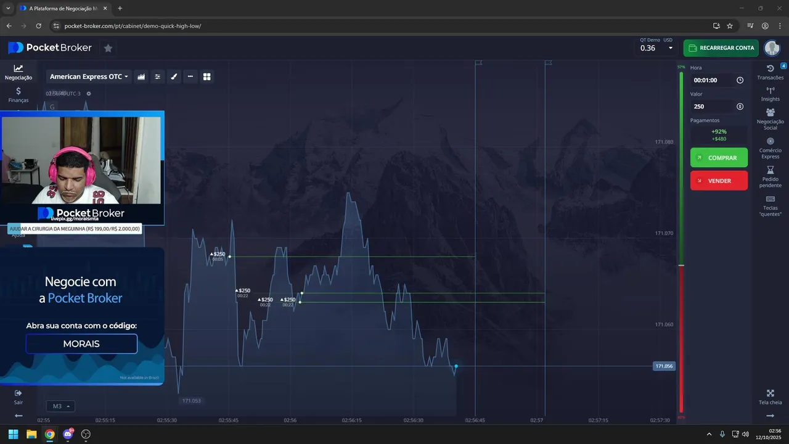Image resolution: width=789 pixels, height=444 pixels.
Task: Show hidden system tray icons
Action: 709,434
